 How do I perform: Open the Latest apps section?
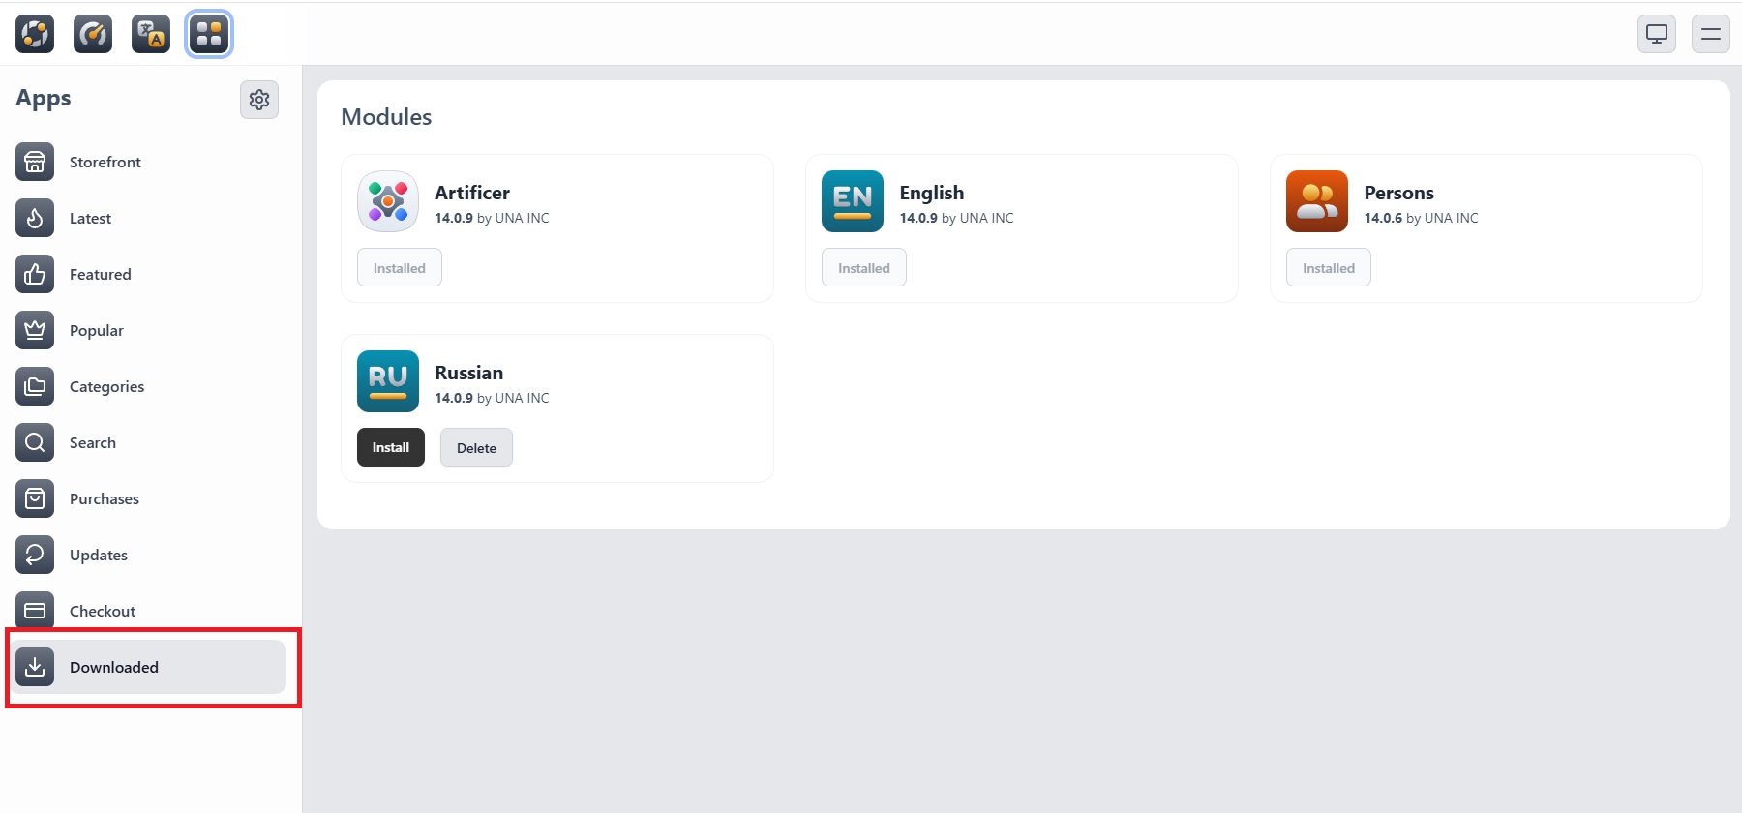[x=90, y=218]
